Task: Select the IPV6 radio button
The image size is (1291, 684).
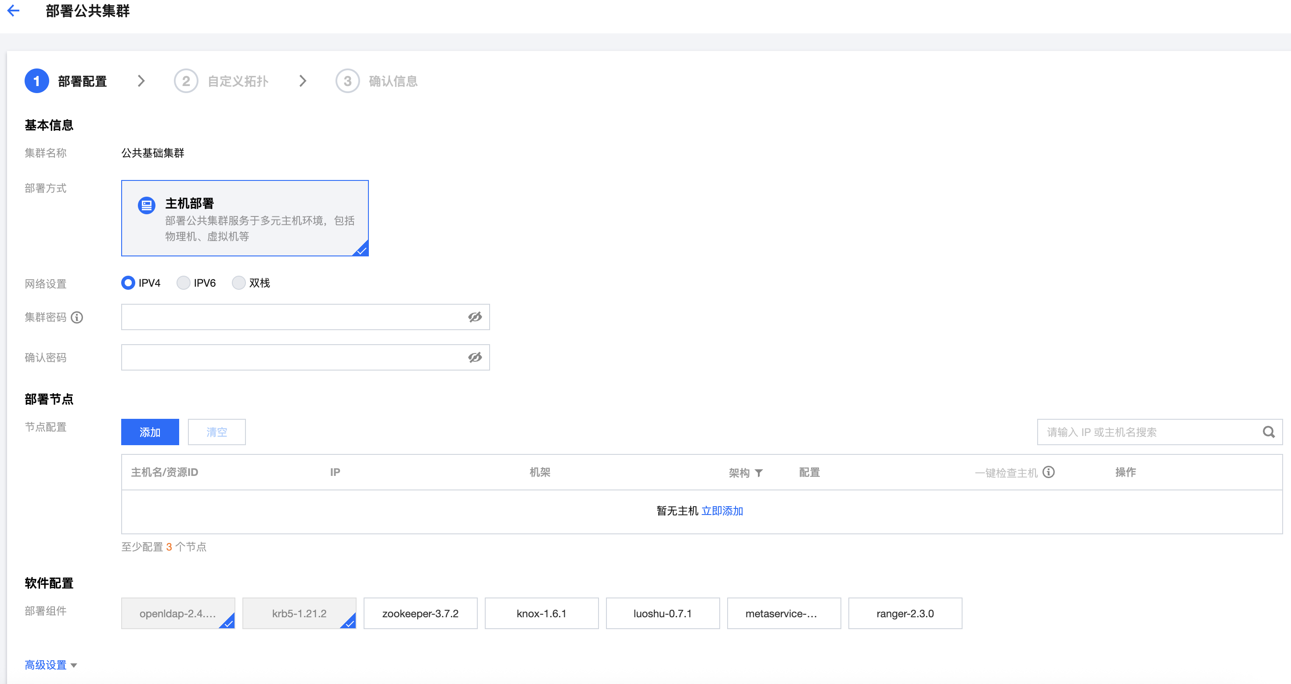Action: 184,283
